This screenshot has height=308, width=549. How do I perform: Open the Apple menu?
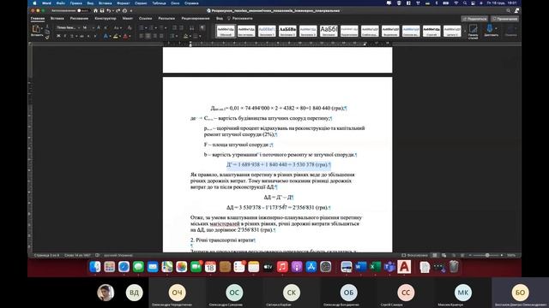(34, 3)
